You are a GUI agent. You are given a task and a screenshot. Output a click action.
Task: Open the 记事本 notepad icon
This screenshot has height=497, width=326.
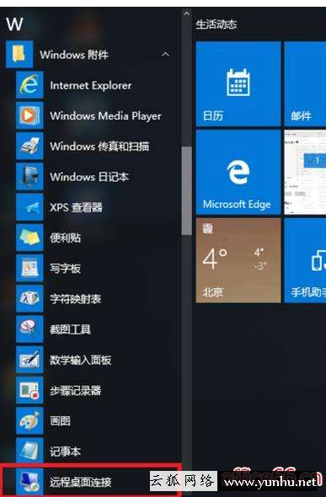(x=29, y=451)
